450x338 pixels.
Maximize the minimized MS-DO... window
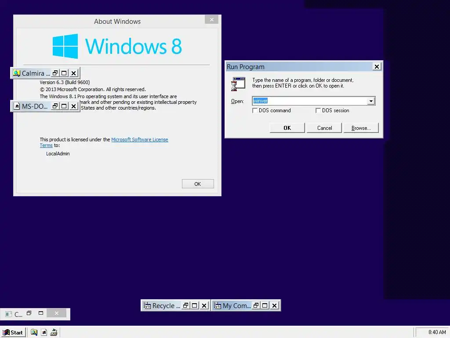coord(64,106)
